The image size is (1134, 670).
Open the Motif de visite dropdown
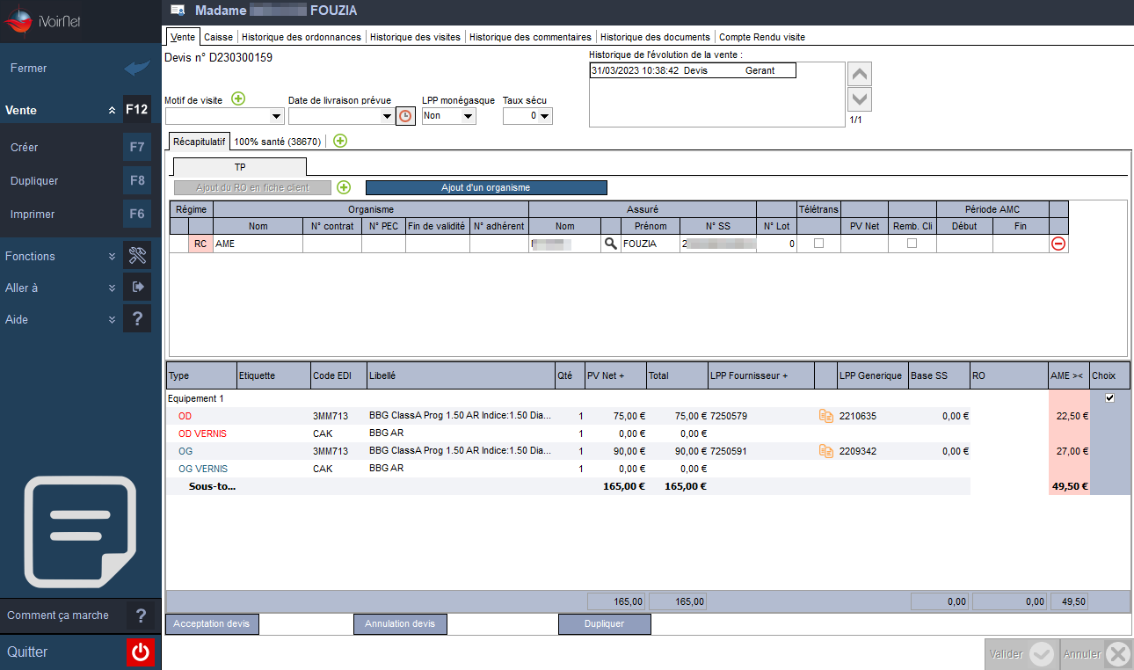tap(223, 116)
